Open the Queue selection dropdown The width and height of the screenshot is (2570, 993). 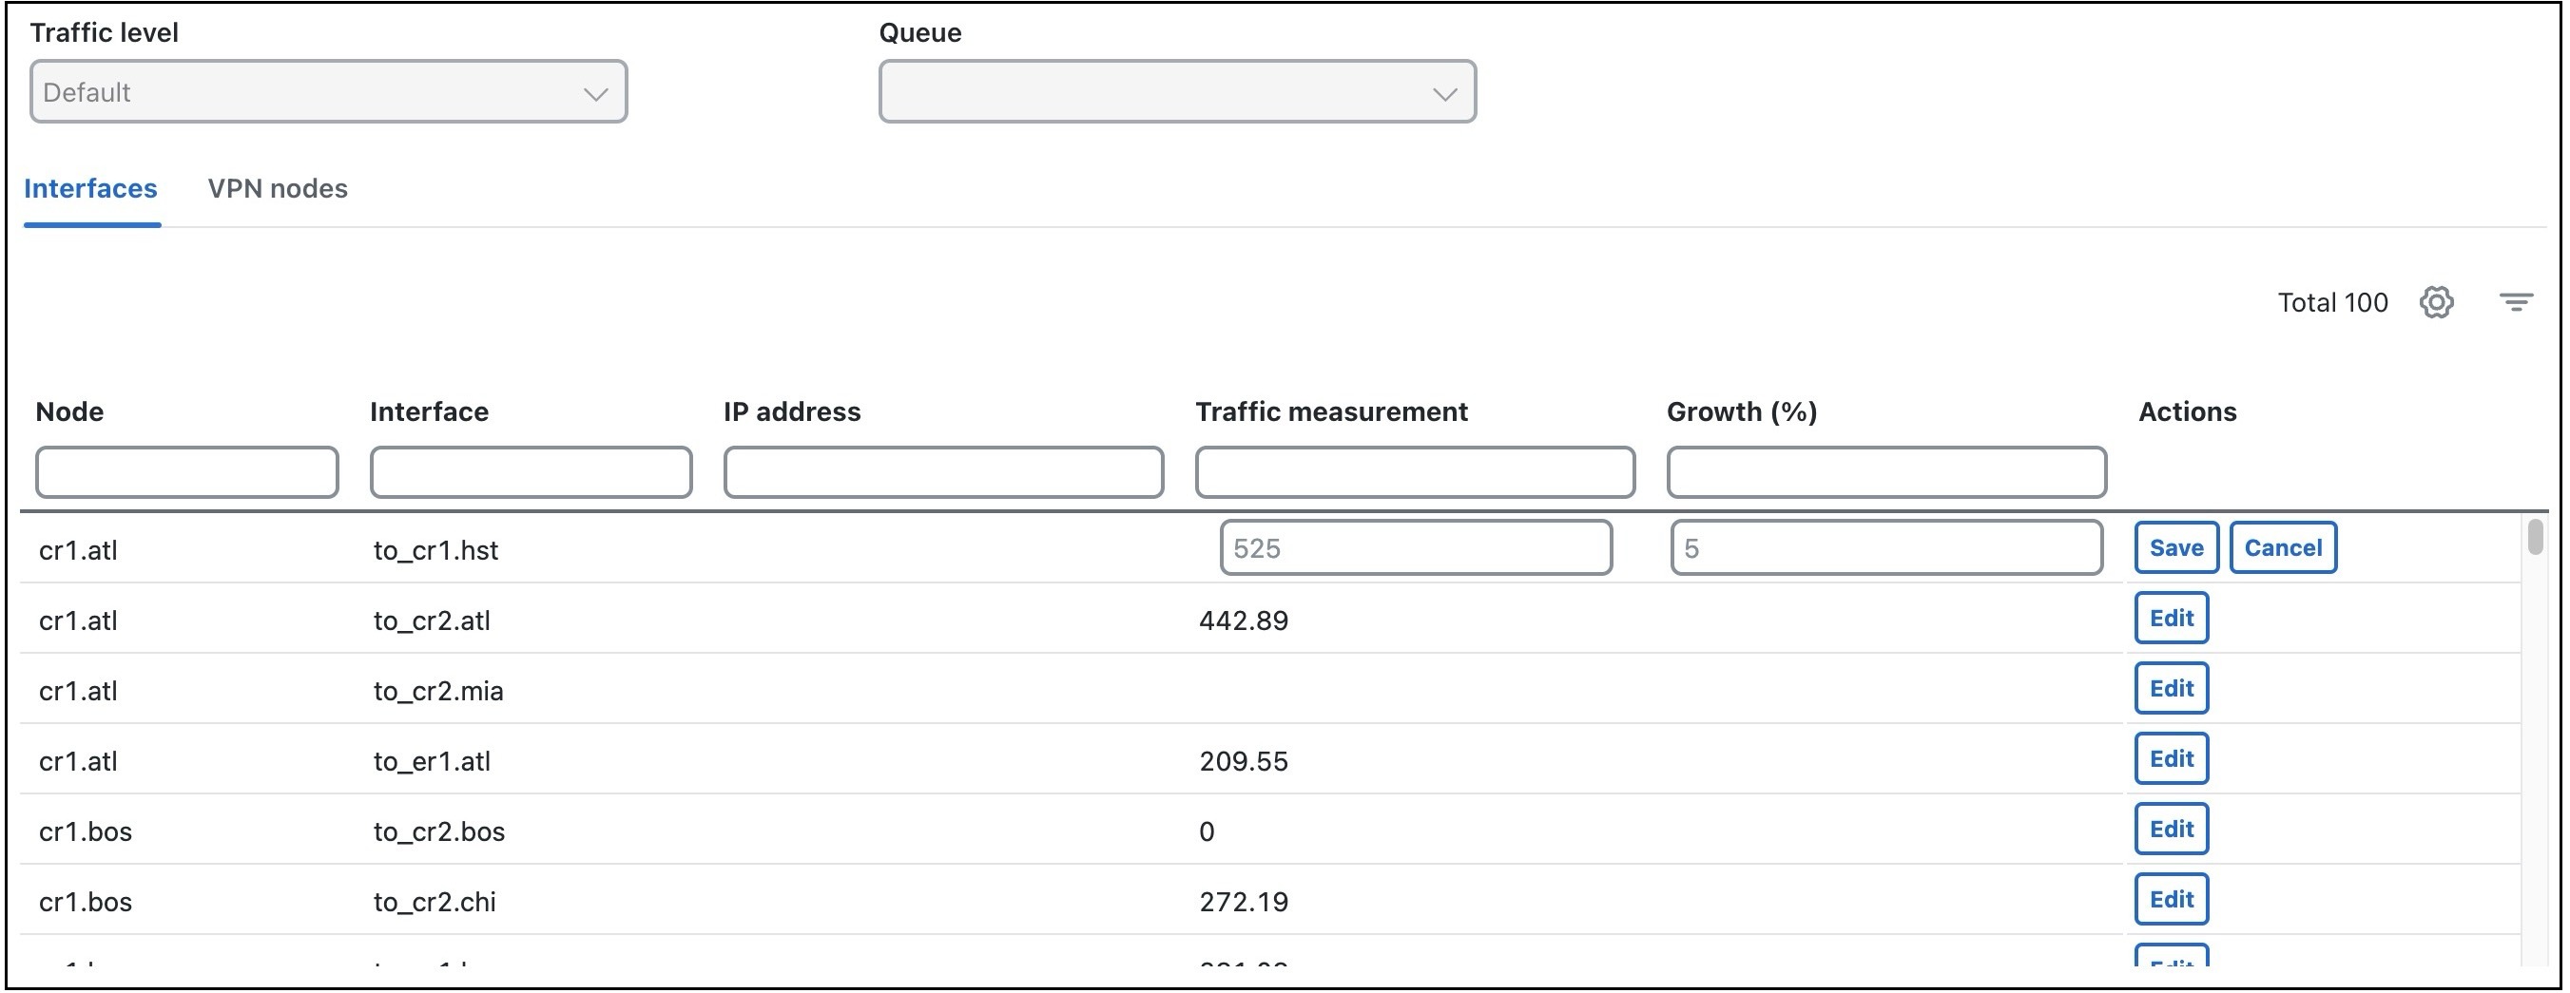[1177, 92]
